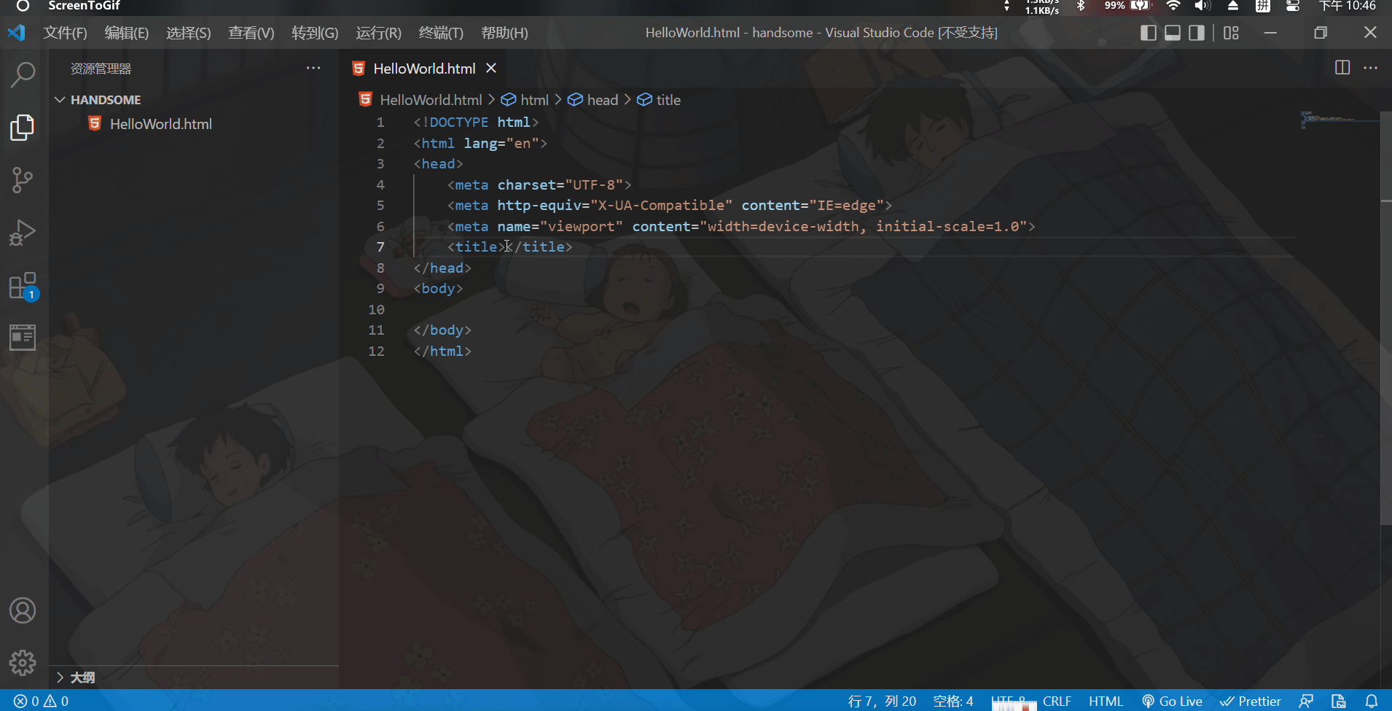Toggle the primary side bar visibility
Screen dimensions: 1392x711
(x=1148, y=33)
